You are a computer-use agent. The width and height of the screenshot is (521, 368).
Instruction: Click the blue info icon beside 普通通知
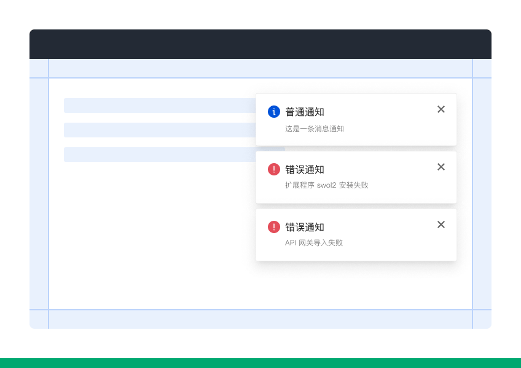(274, 112)
